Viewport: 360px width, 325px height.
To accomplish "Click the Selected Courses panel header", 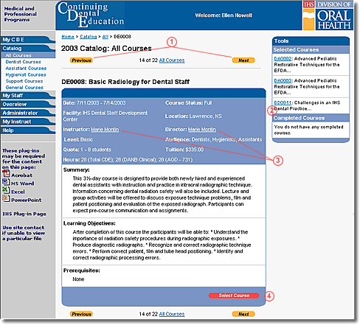I will click(311, 49).
